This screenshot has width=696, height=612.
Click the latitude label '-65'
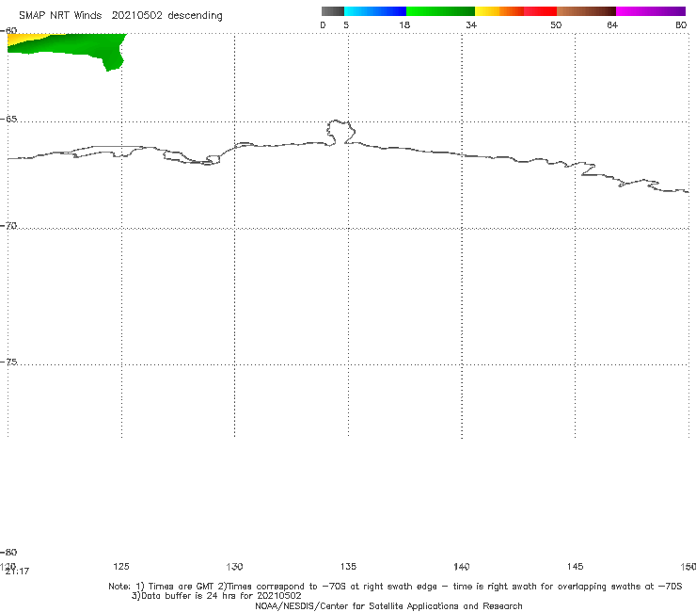(8, 120)
